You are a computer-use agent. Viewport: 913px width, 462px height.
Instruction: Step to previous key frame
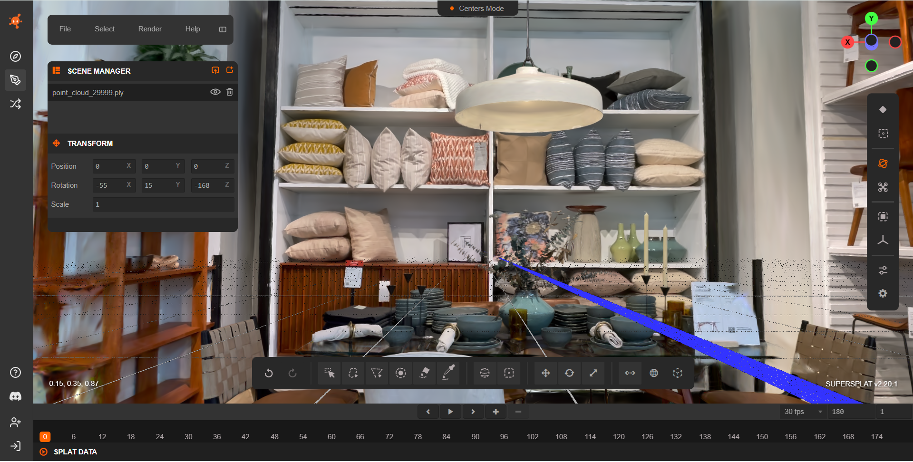click(x=428, y=412)
